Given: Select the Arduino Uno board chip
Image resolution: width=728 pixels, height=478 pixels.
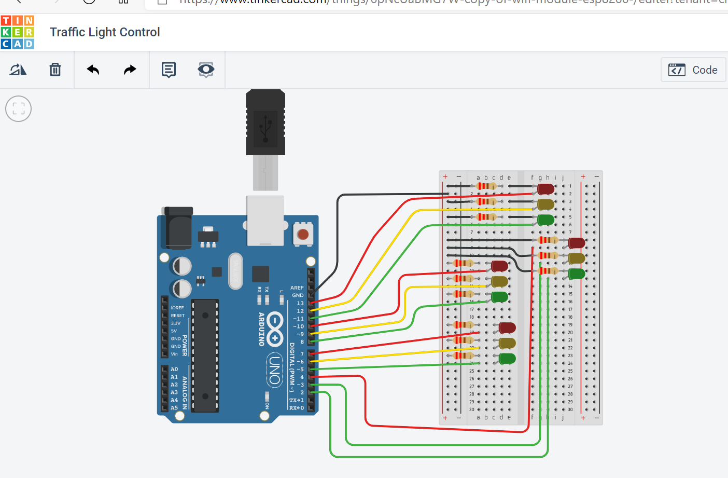Looking at the screenshot, I should pyautogui.click(x=205, y=356).
